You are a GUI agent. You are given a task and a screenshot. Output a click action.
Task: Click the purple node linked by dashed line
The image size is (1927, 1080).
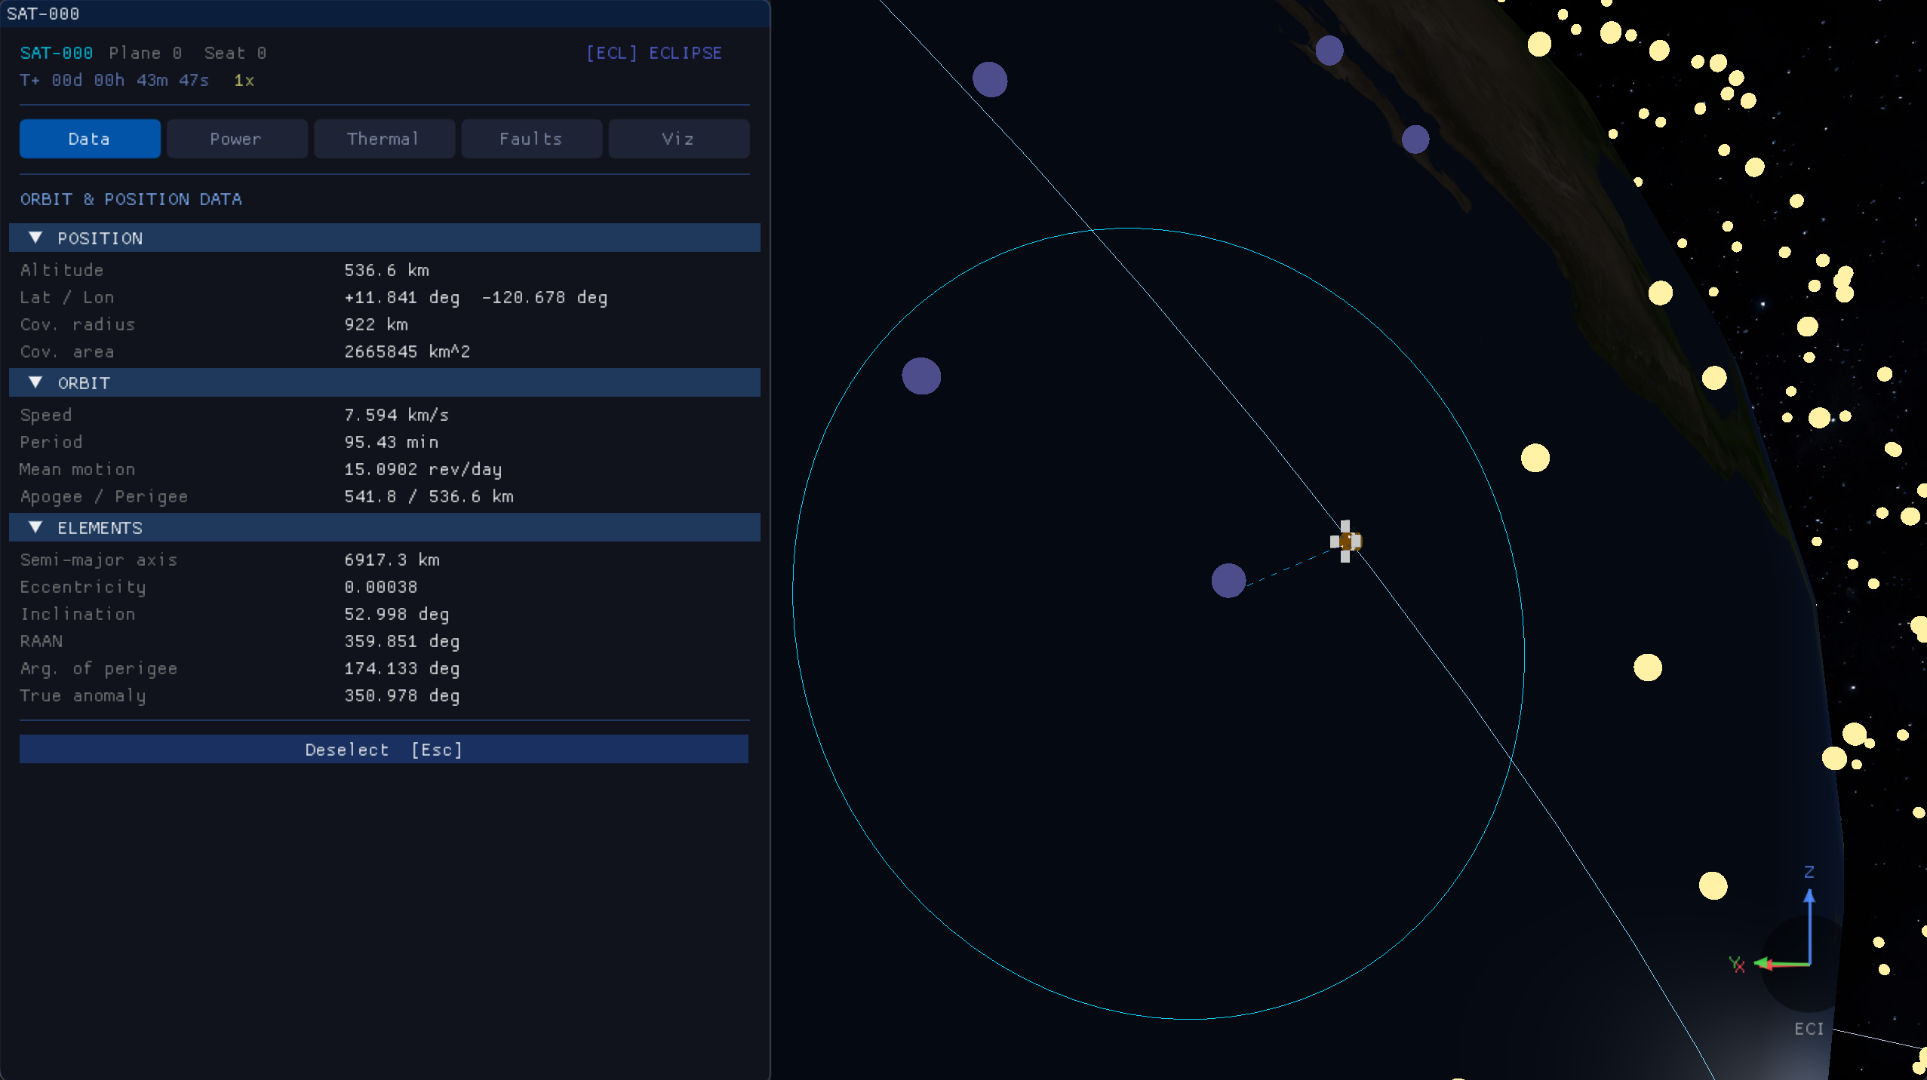point(1228,581)
